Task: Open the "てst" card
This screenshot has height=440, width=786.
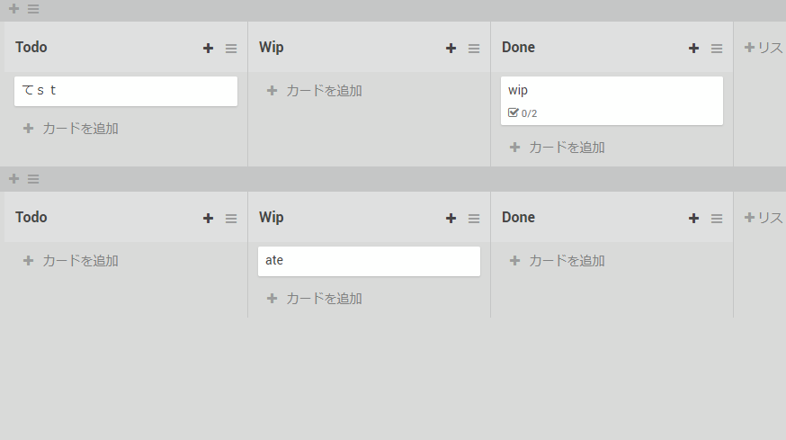Action: tap(126, 91)
